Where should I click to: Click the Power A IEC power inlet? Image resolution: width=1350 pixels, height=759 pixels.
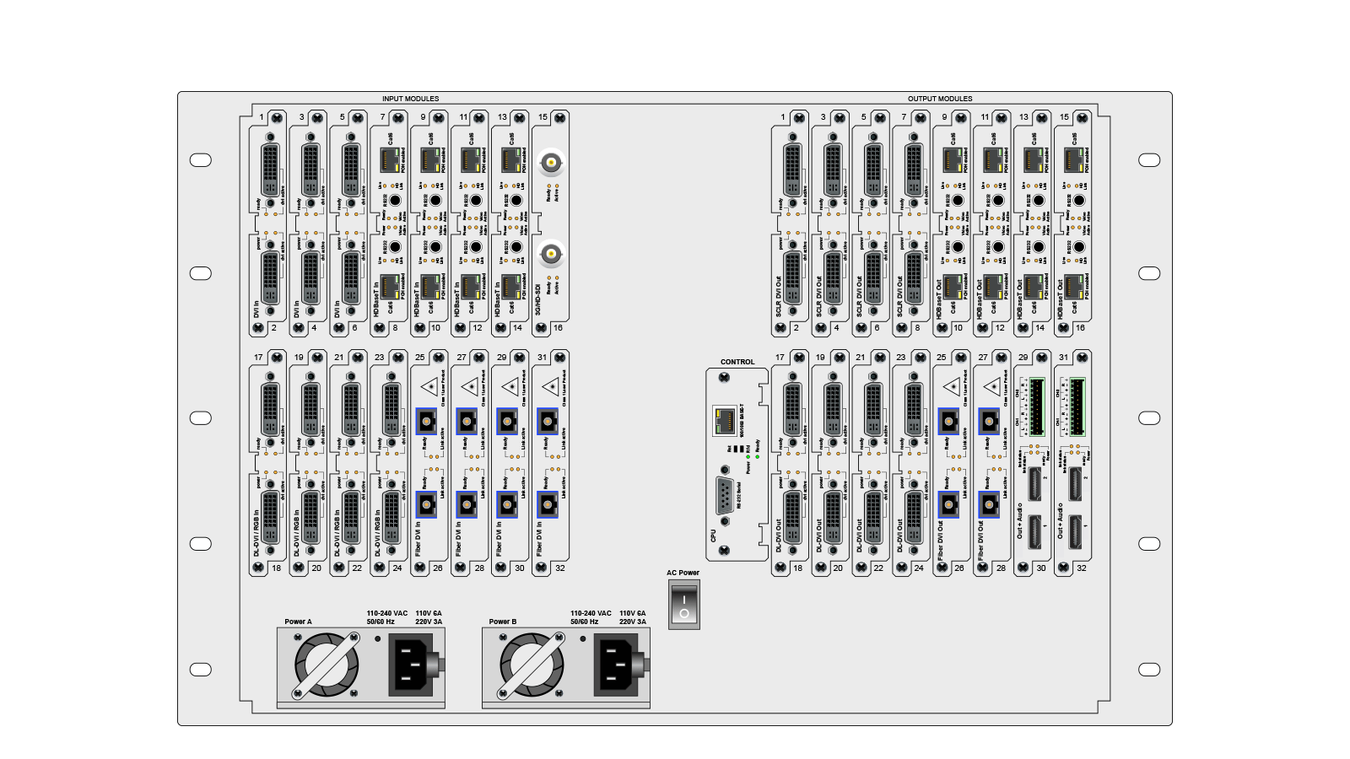click(x=411, y=665)
